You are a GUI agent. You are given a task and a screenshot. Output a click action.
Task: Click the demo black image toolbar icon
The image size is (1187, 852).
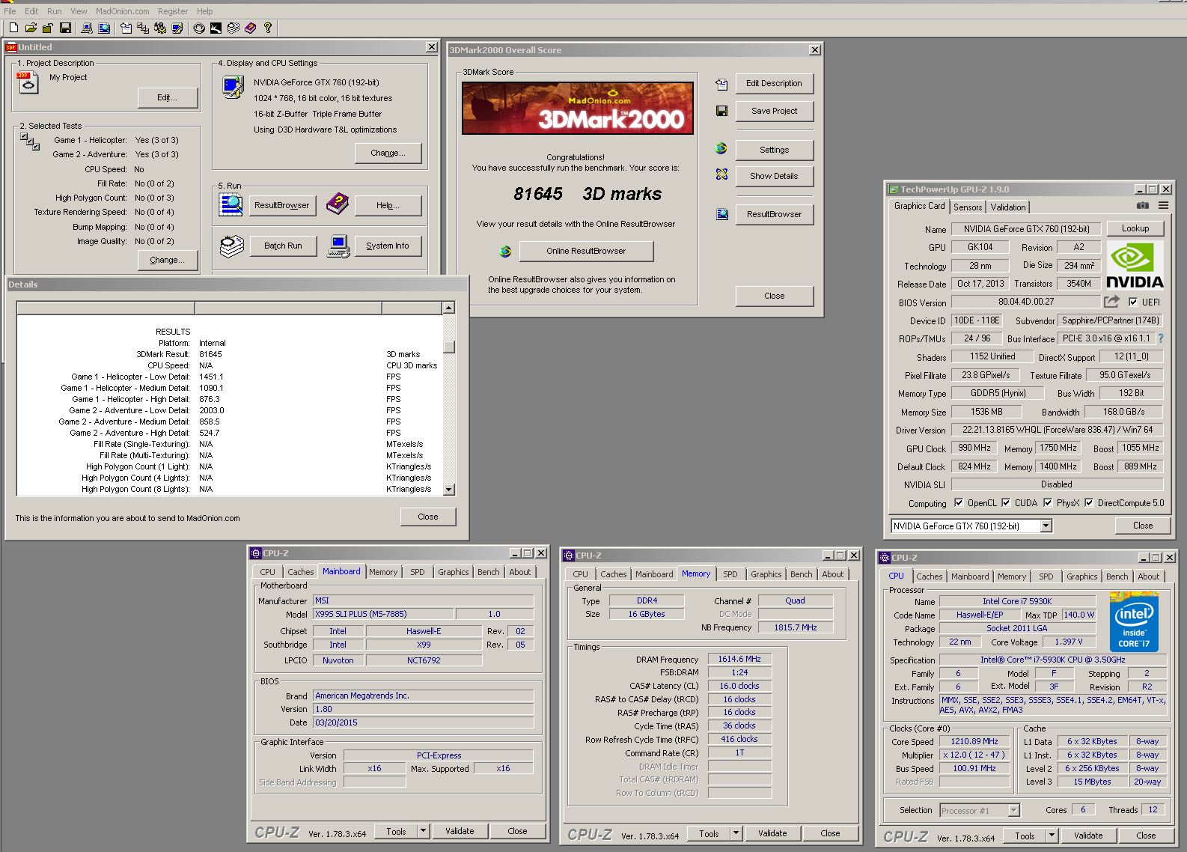216,28
